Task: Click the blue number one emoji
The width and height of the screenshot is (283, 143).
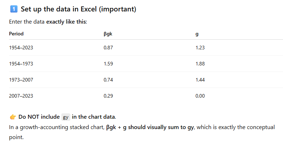Action: (13, 9)
